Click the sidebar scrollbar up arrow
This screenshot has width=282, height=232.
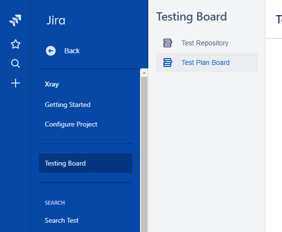[144, 73]
